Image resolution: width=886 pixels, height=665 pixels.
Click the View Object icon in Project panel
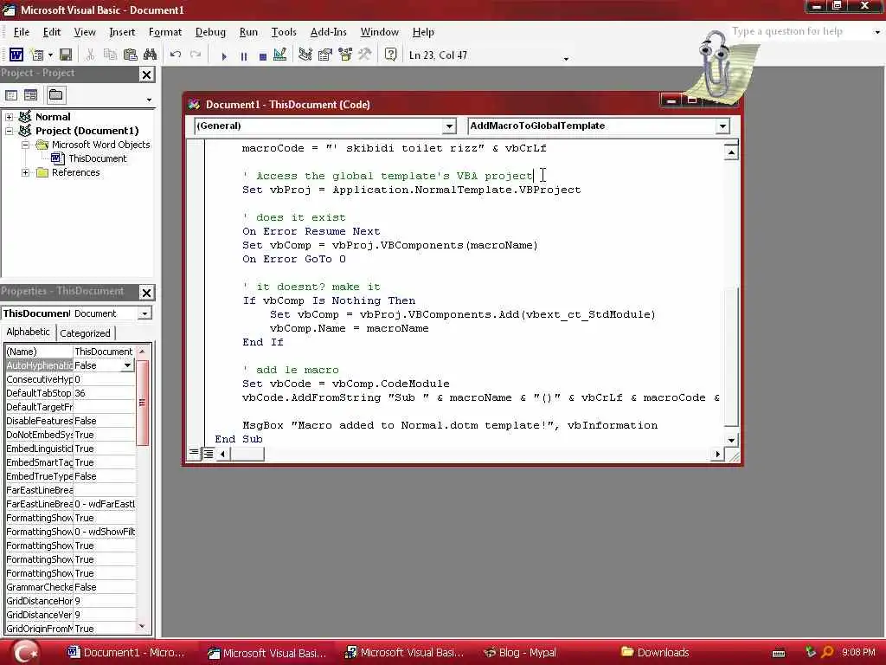click(x=30, y=95)
